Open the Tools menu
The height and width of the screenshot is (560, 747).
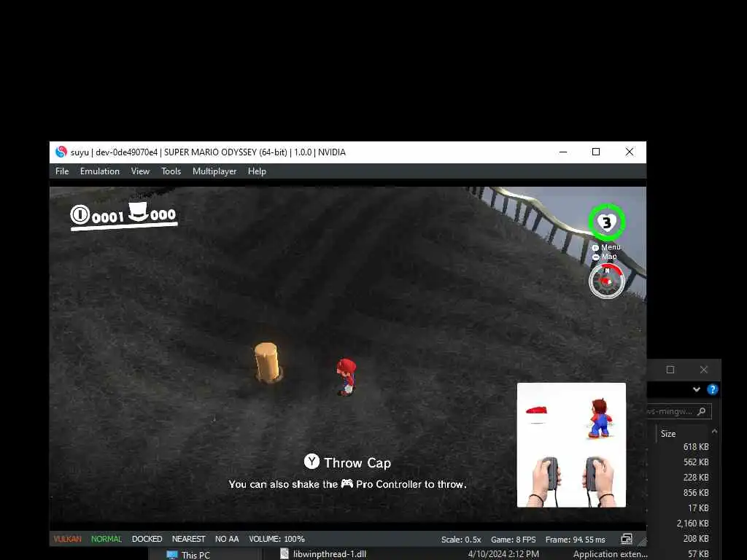point(171,171)
